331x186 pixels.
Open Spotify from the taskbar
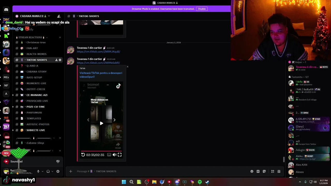click(x=200, y=182)
